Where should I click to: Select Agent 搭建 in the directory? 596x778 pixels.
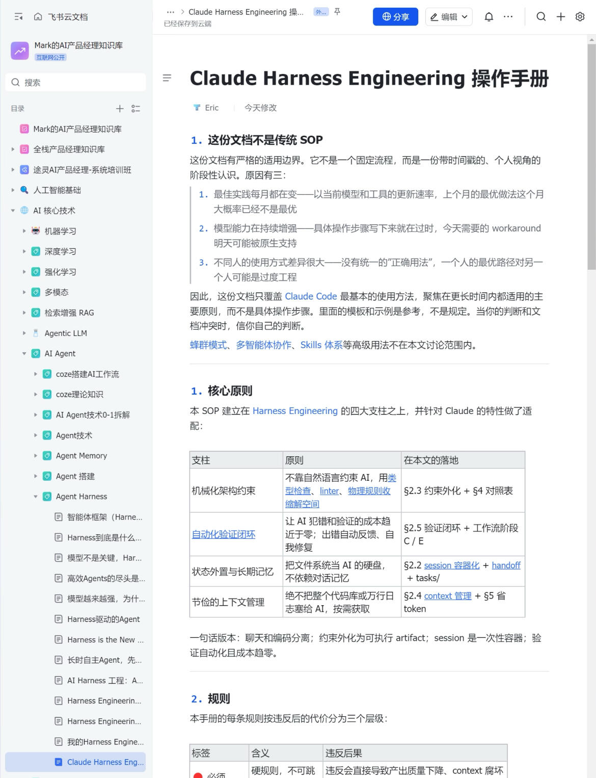[75, 476]
